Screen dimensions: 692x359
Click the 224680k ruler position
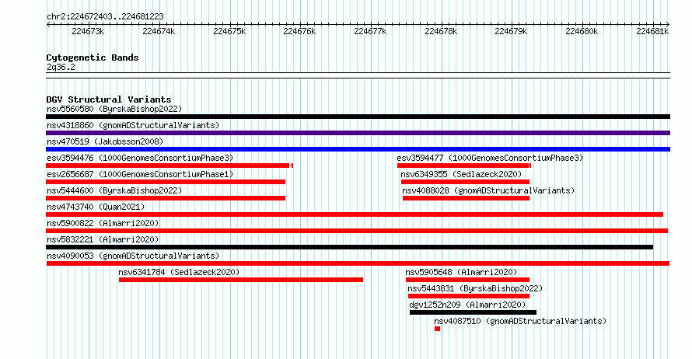point(582,31)
